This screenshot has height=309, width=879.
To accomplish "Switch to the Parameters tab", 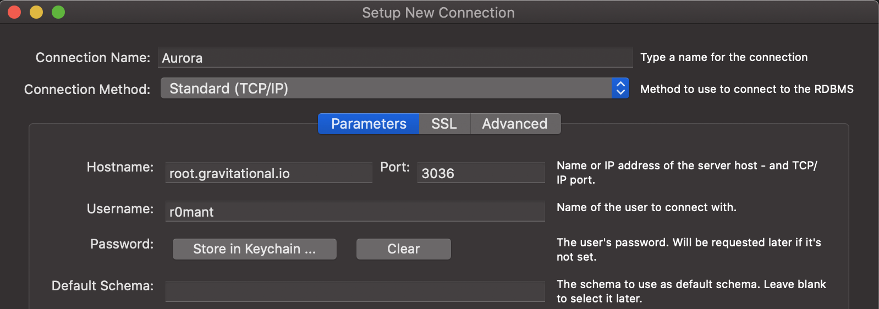I will pyautogui.click(x=369, y=124).
